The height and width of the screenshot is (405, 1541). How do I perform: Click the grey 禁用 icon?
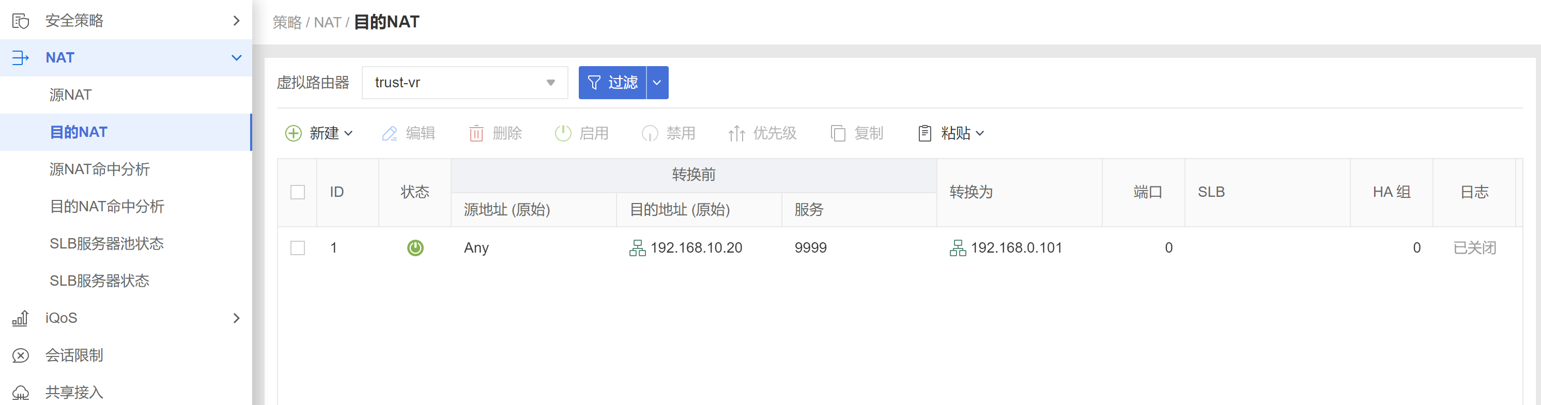tap(650, 133)
